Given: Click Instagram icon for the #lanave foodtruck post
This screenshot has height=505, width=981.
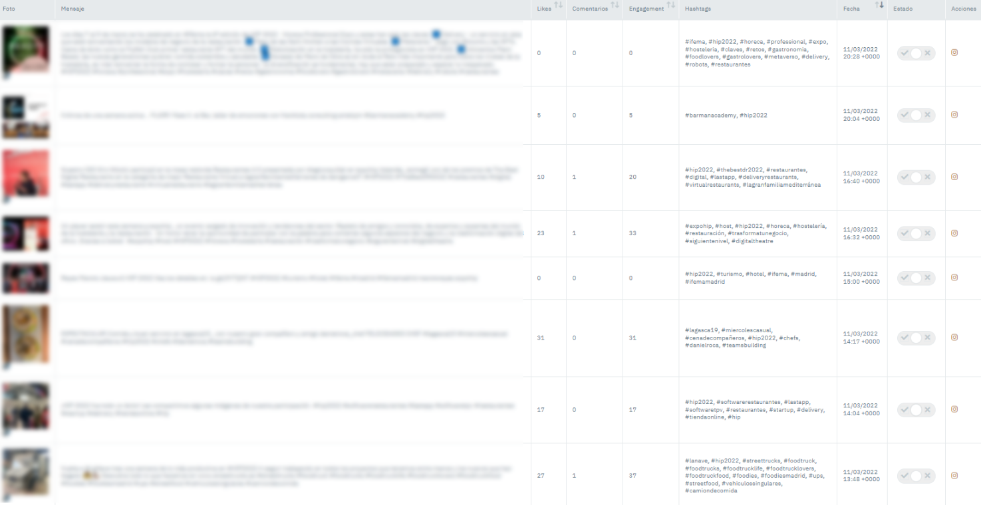Looking at the screenshot, I should pos(954,476).
